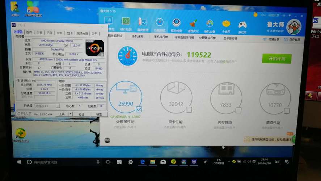Switch to the 处理器排行榜 tab
The width and height of the screenshot is (321, 181).
(207, 38)
